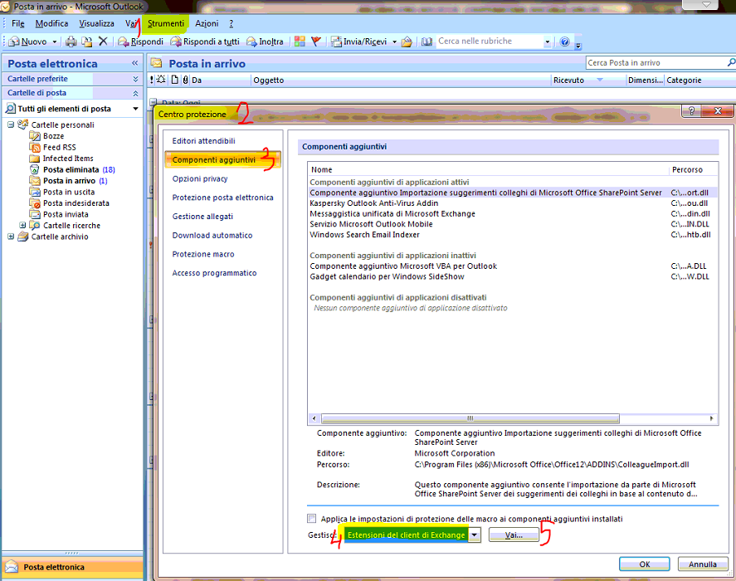Click the Cartelle personali icon
The image size is (736, 581).
tap(23, 124)
